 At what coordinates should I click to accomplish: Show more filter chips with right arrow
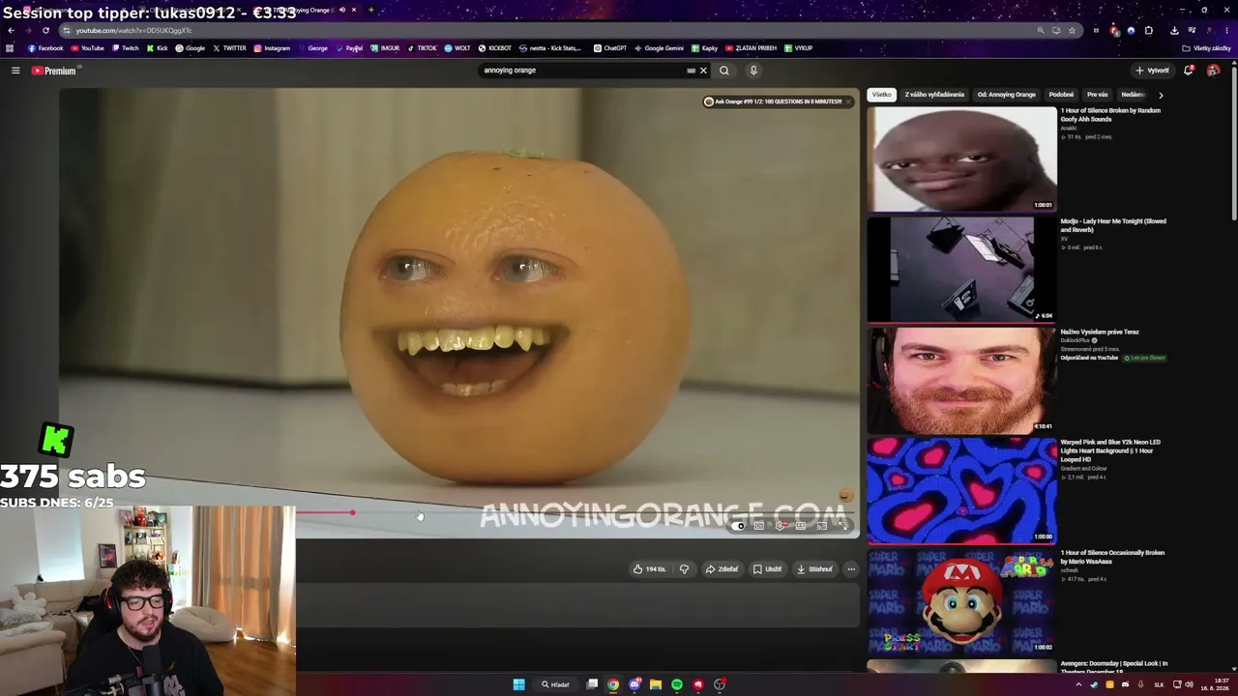1161,95
